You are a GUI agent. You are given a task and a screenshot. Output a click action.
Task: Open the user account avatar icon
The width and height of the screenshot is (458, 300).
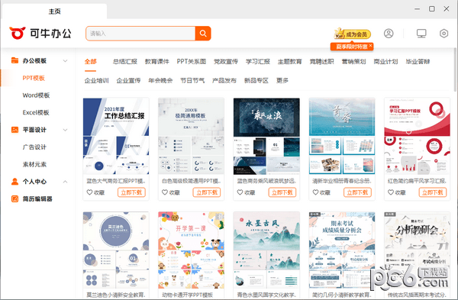click(x=389, y=34)
